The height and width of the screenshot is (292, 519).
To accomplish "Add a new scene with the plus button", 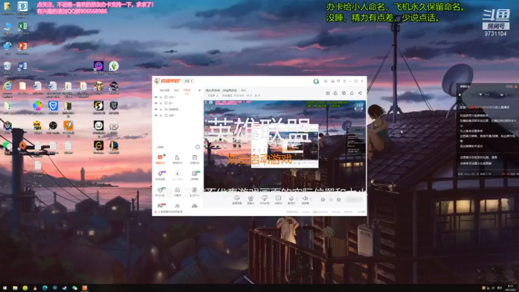I will pos(200,90).
